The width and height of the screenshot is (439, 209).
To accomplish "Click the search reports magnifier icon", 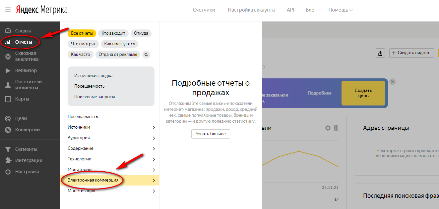I will coord(147,55).
